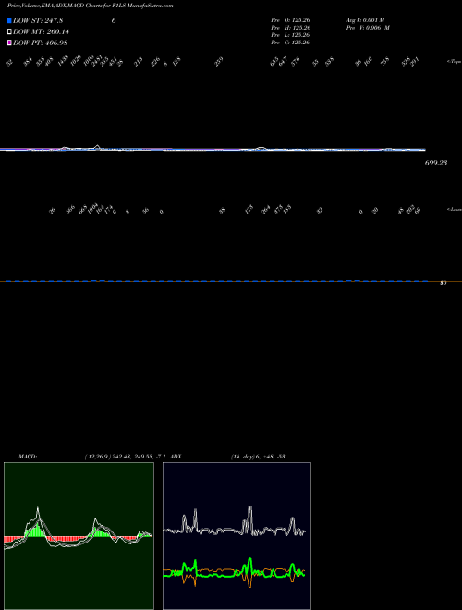The image size is (462, 610).
Task: Click the 'Avg V: 0.001 M' text
Action: [x=366, y=20]
